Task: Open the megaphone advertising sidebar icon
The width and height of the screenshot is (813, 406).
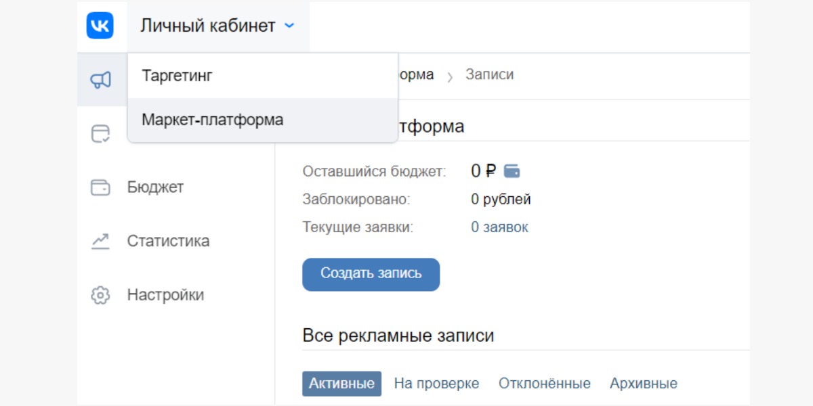Action: 101,81
